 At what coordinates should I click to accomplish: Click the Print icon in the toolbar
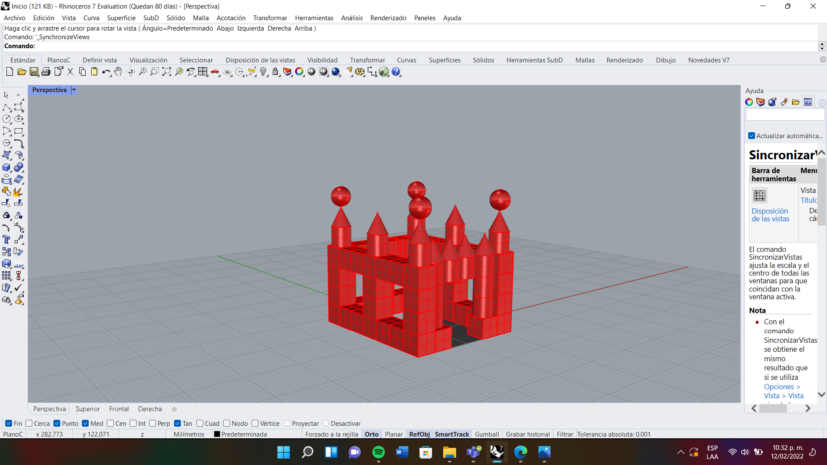(x=46, y=72)
